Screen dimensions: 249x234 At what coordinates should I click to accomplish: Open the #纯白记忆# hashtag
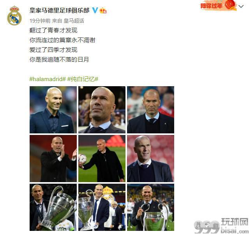coord(83,79)
